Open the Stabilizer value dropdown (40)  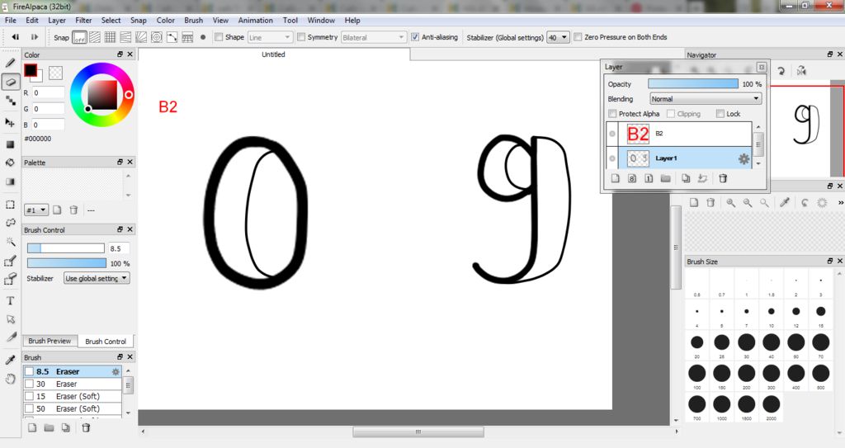[558, 37]
